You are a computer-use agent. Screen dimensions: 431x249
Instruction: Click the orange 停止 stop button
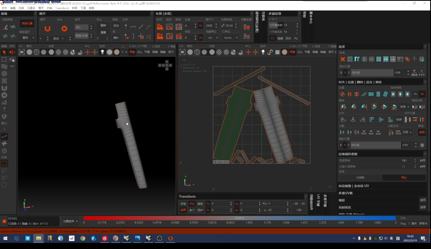point(404,178)
